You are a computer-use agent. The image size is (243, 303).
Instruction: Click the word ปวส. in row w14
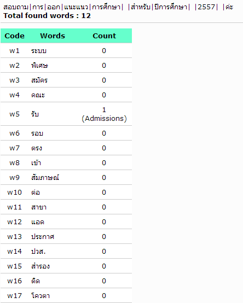[x=38, y=252]
